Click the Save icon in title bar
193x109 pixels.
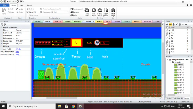(x=5, y=2)
